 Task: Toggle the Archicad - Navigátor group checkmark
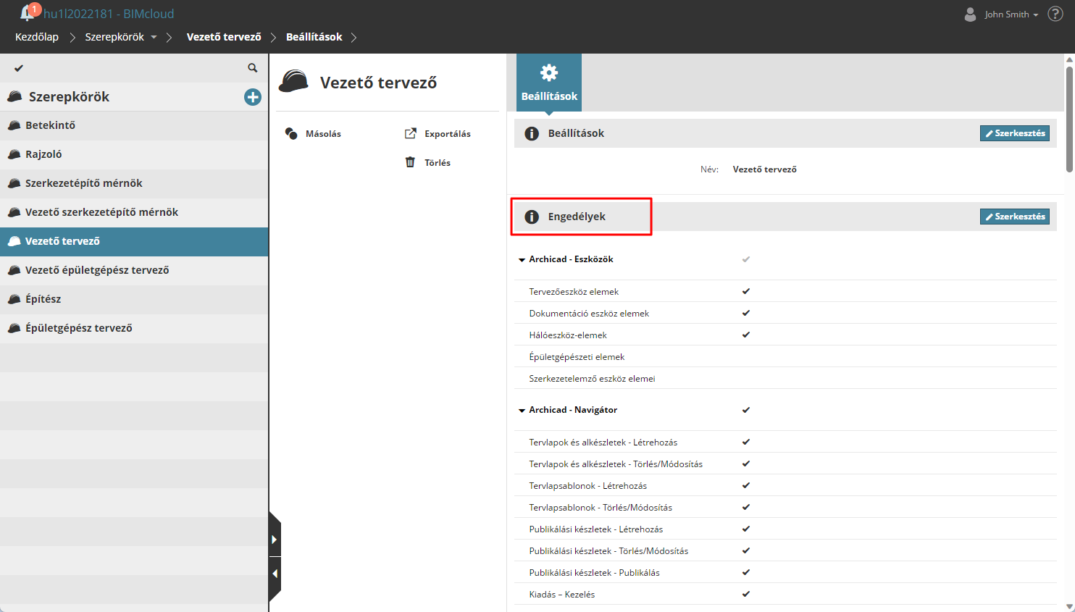pos(746,410)
